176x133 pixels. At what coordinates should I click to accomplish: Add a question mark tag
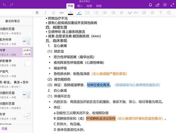pos(161,13)
